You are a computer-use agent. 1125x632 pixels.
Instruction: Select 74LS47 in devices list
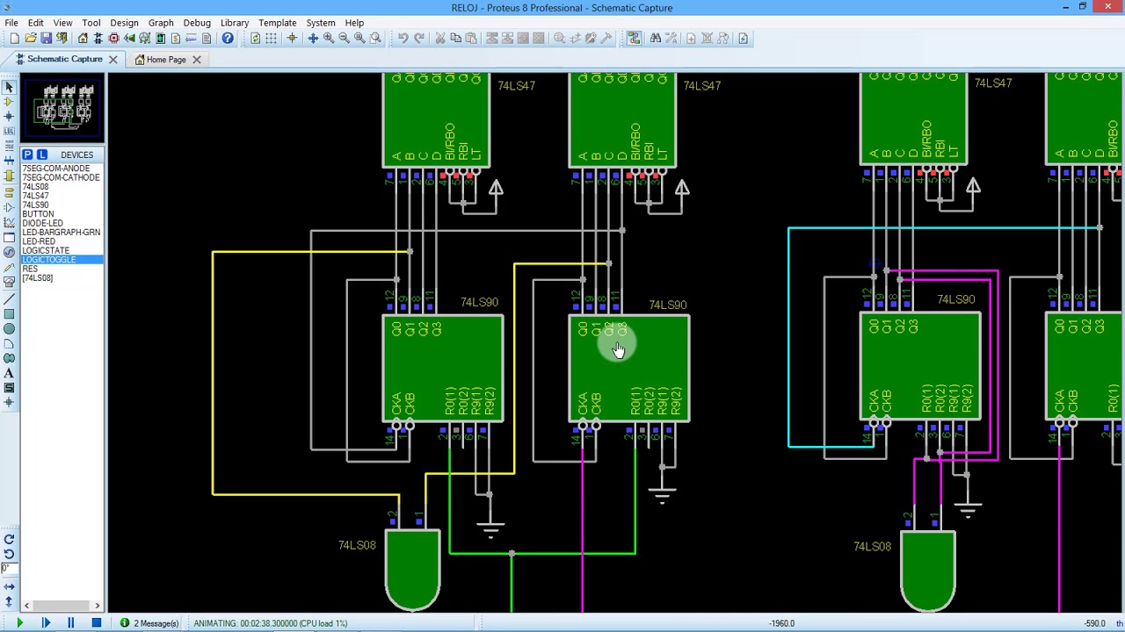62,196
